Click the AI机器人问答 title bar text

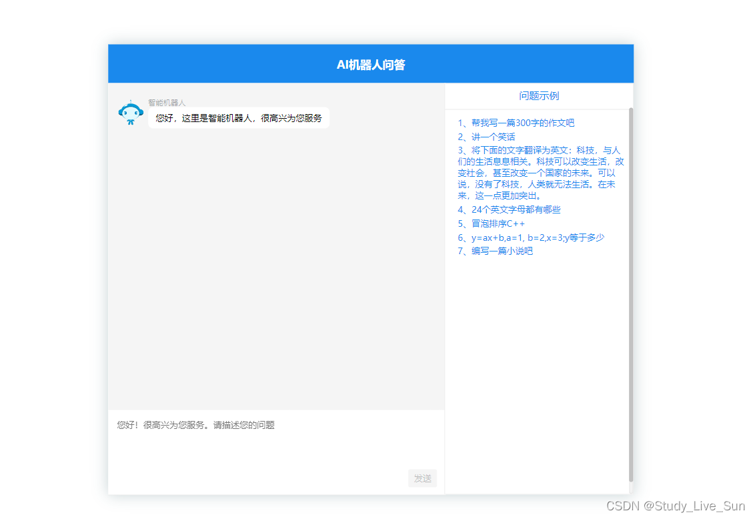coord(371,65)
